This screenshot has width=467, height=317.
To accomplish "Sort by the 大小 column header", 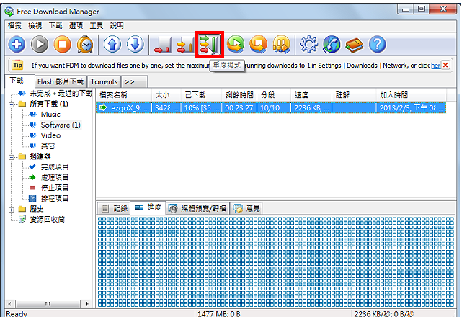I will tap(166, 95).
